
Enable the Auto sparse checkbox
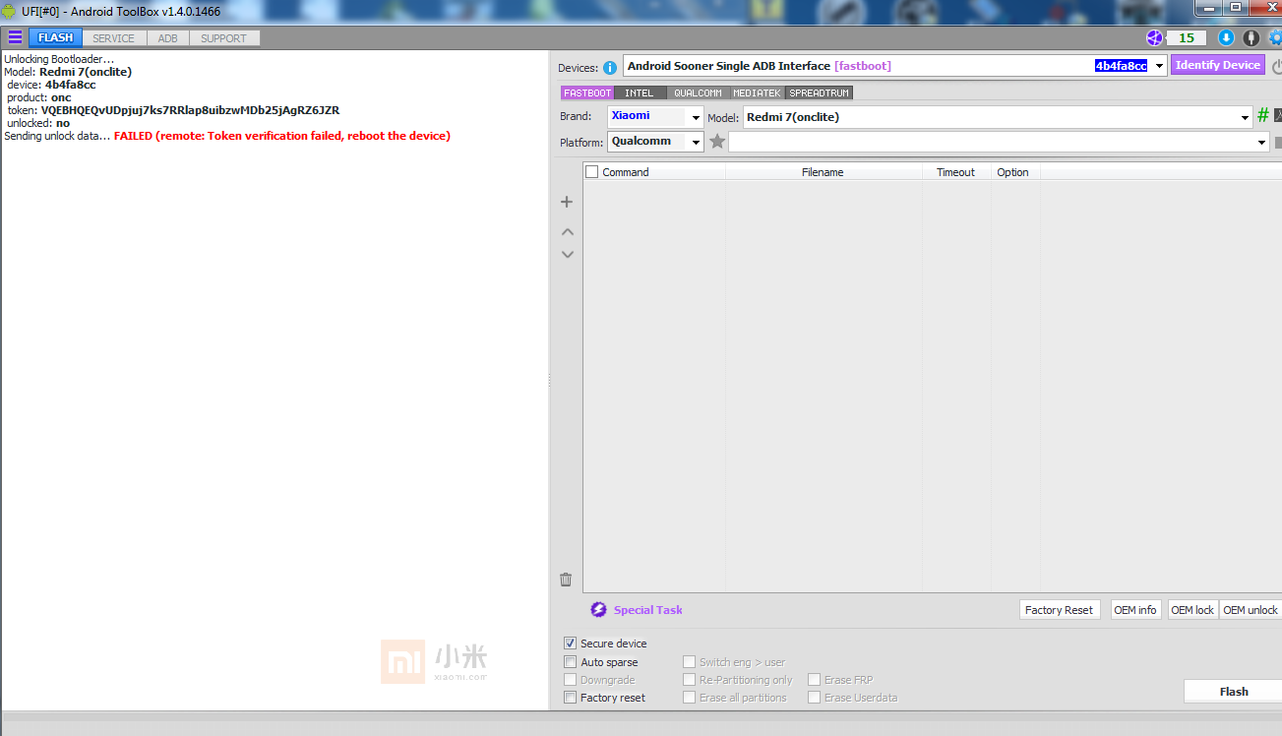(x=571, y=662)
